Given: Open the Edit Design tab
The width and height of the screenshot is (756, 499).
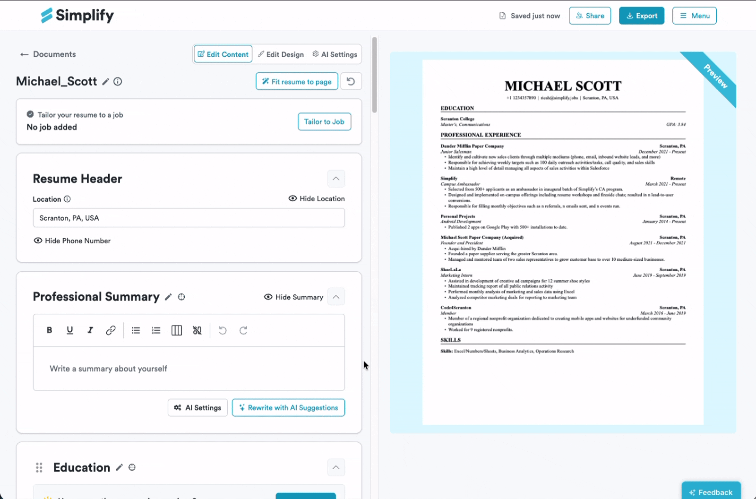Looking at the screenshot, I should pos(281,54).
